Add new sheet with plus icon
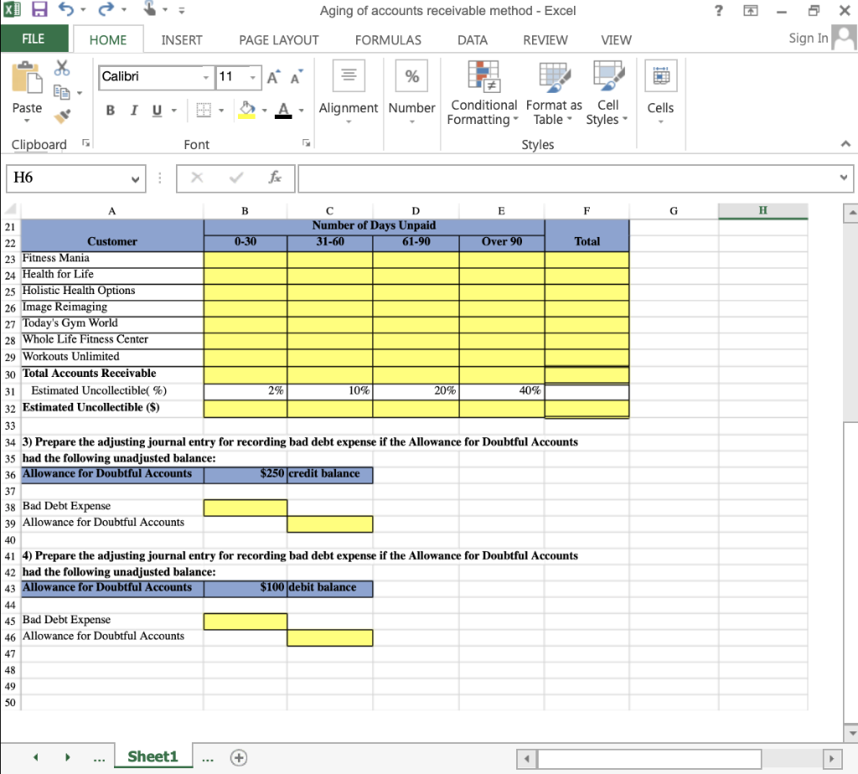Viewport: 858px width, 774px height. tap(239, 757)
